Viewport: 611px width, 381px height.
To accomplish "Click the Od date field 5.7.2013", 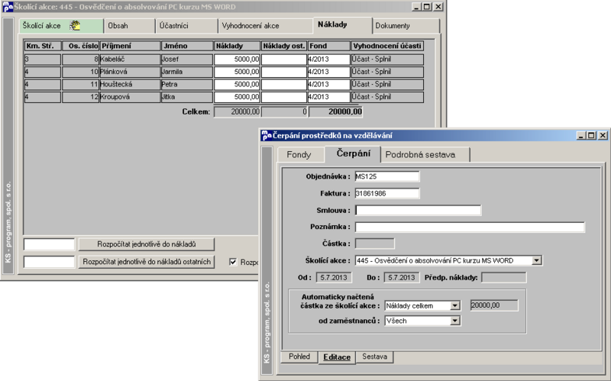I will (333, 278).
